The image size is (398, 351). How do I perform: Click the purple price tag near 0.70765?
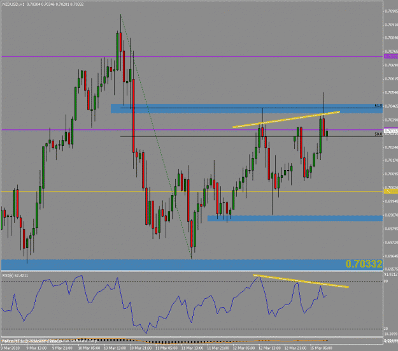391,57
